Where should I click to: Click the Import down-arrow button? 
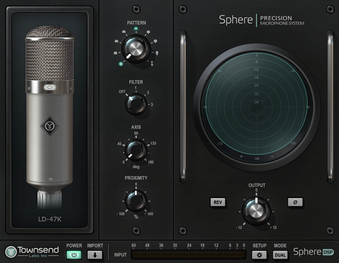[x=95, y=254]
